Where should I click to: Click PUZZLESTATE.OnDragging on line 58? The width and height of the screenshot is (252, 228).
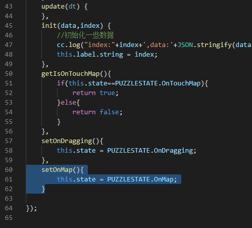(x=150, y=151)
